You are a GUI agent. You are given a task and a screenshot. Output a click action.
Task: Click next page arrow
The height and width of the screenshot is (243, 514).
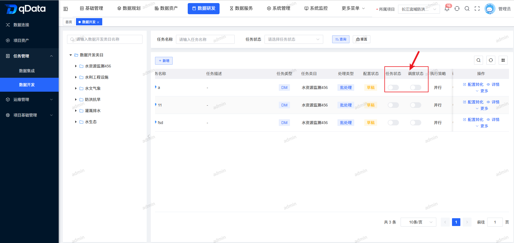tap(467, 222)
